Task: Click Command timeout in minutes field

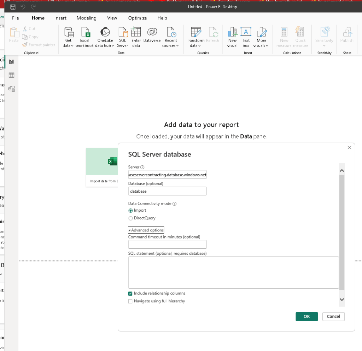Action: 167,244
